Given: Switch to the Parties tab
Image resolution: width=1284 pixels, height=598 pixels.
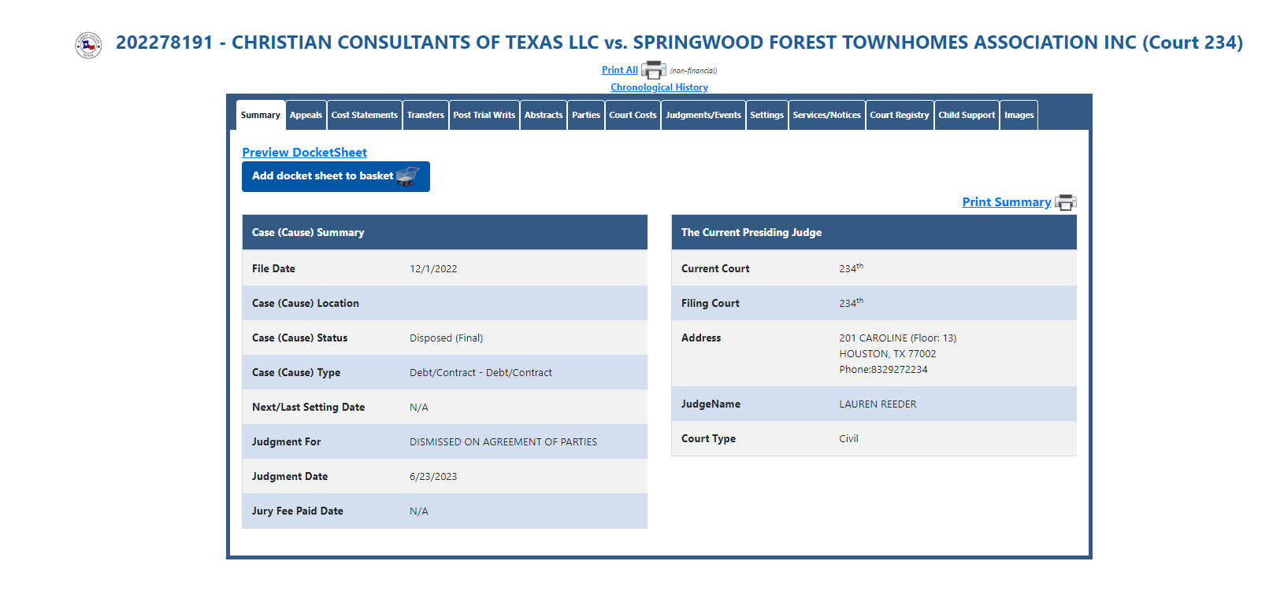Looking at the screenshot, I should click(x=586, y=115).
